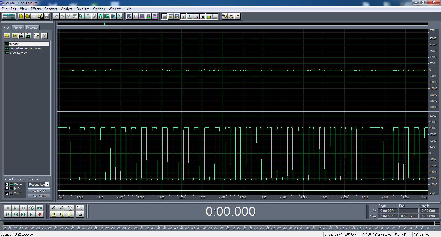The image size is (441, 237).
Task: Select Files tab in side panel
Action: click(x=7, y=28)
